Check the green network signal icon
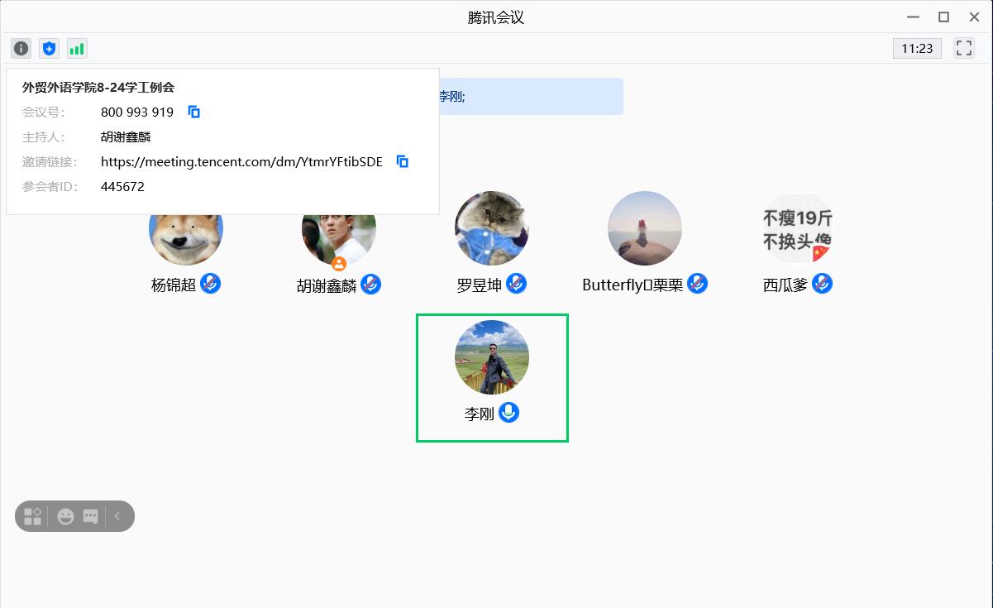 pyautogui.click(x=77, y=49)
